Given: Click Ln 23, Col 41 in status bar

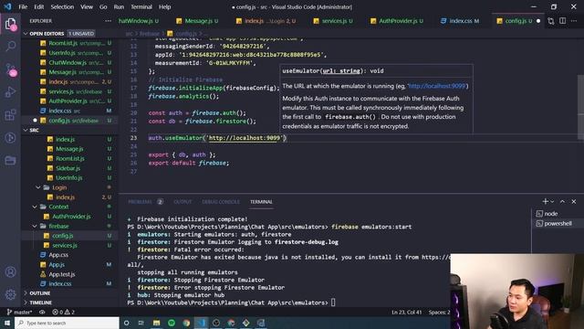Looking at the screenshot, I should tap(406, 312).
